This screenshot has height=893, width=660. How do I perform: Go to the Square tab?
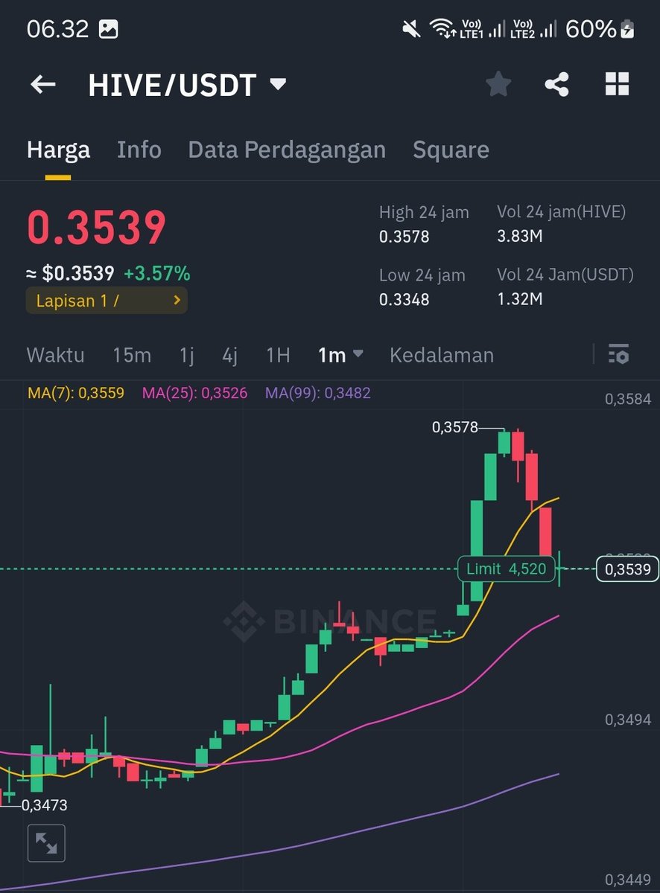click(x=451, y=150)
